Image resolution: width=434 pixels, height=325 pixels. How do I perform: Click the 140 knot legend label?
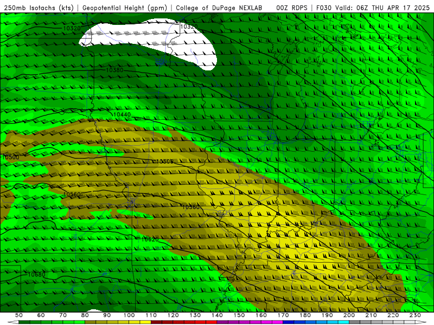click(x=217, y=315)
